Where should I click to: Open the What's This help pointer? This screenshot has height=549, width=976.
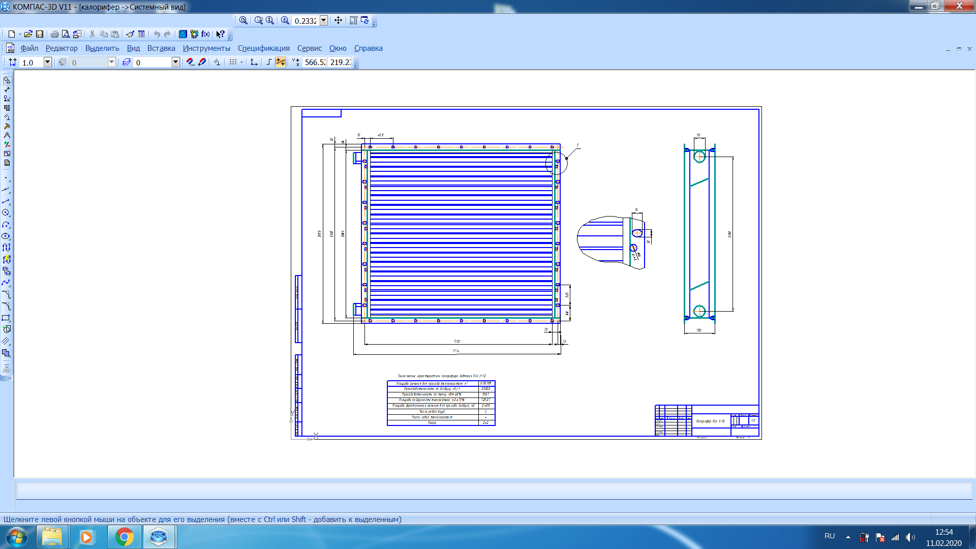pyautogui.click(x=220, y=34)
